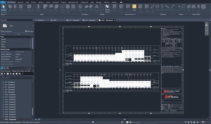The image size is (211, 124).
Task: Click the Project Browser home views icon
Action: [x=2, y=74]
